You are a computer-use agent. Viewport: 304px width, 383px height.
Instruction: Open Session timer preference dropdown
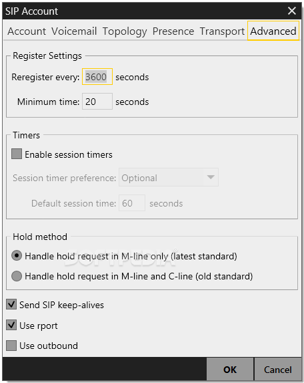(168, 177)
